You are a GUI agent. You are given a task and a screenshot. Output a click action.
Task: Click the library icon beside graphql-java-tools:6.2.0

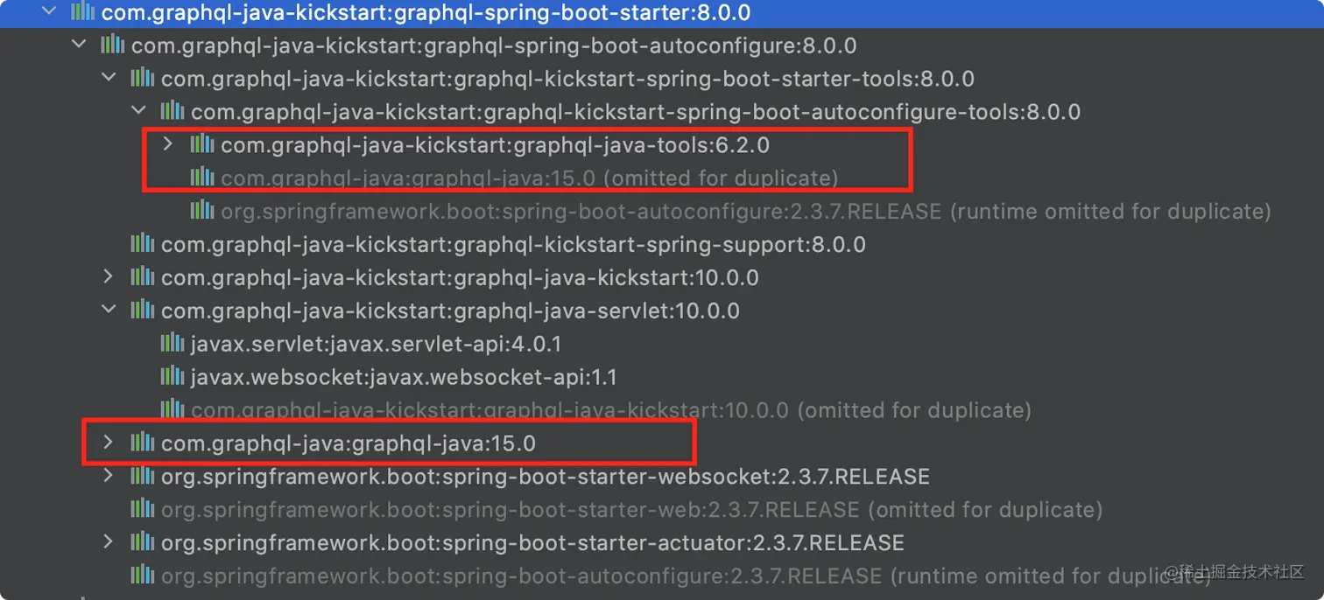201,144
